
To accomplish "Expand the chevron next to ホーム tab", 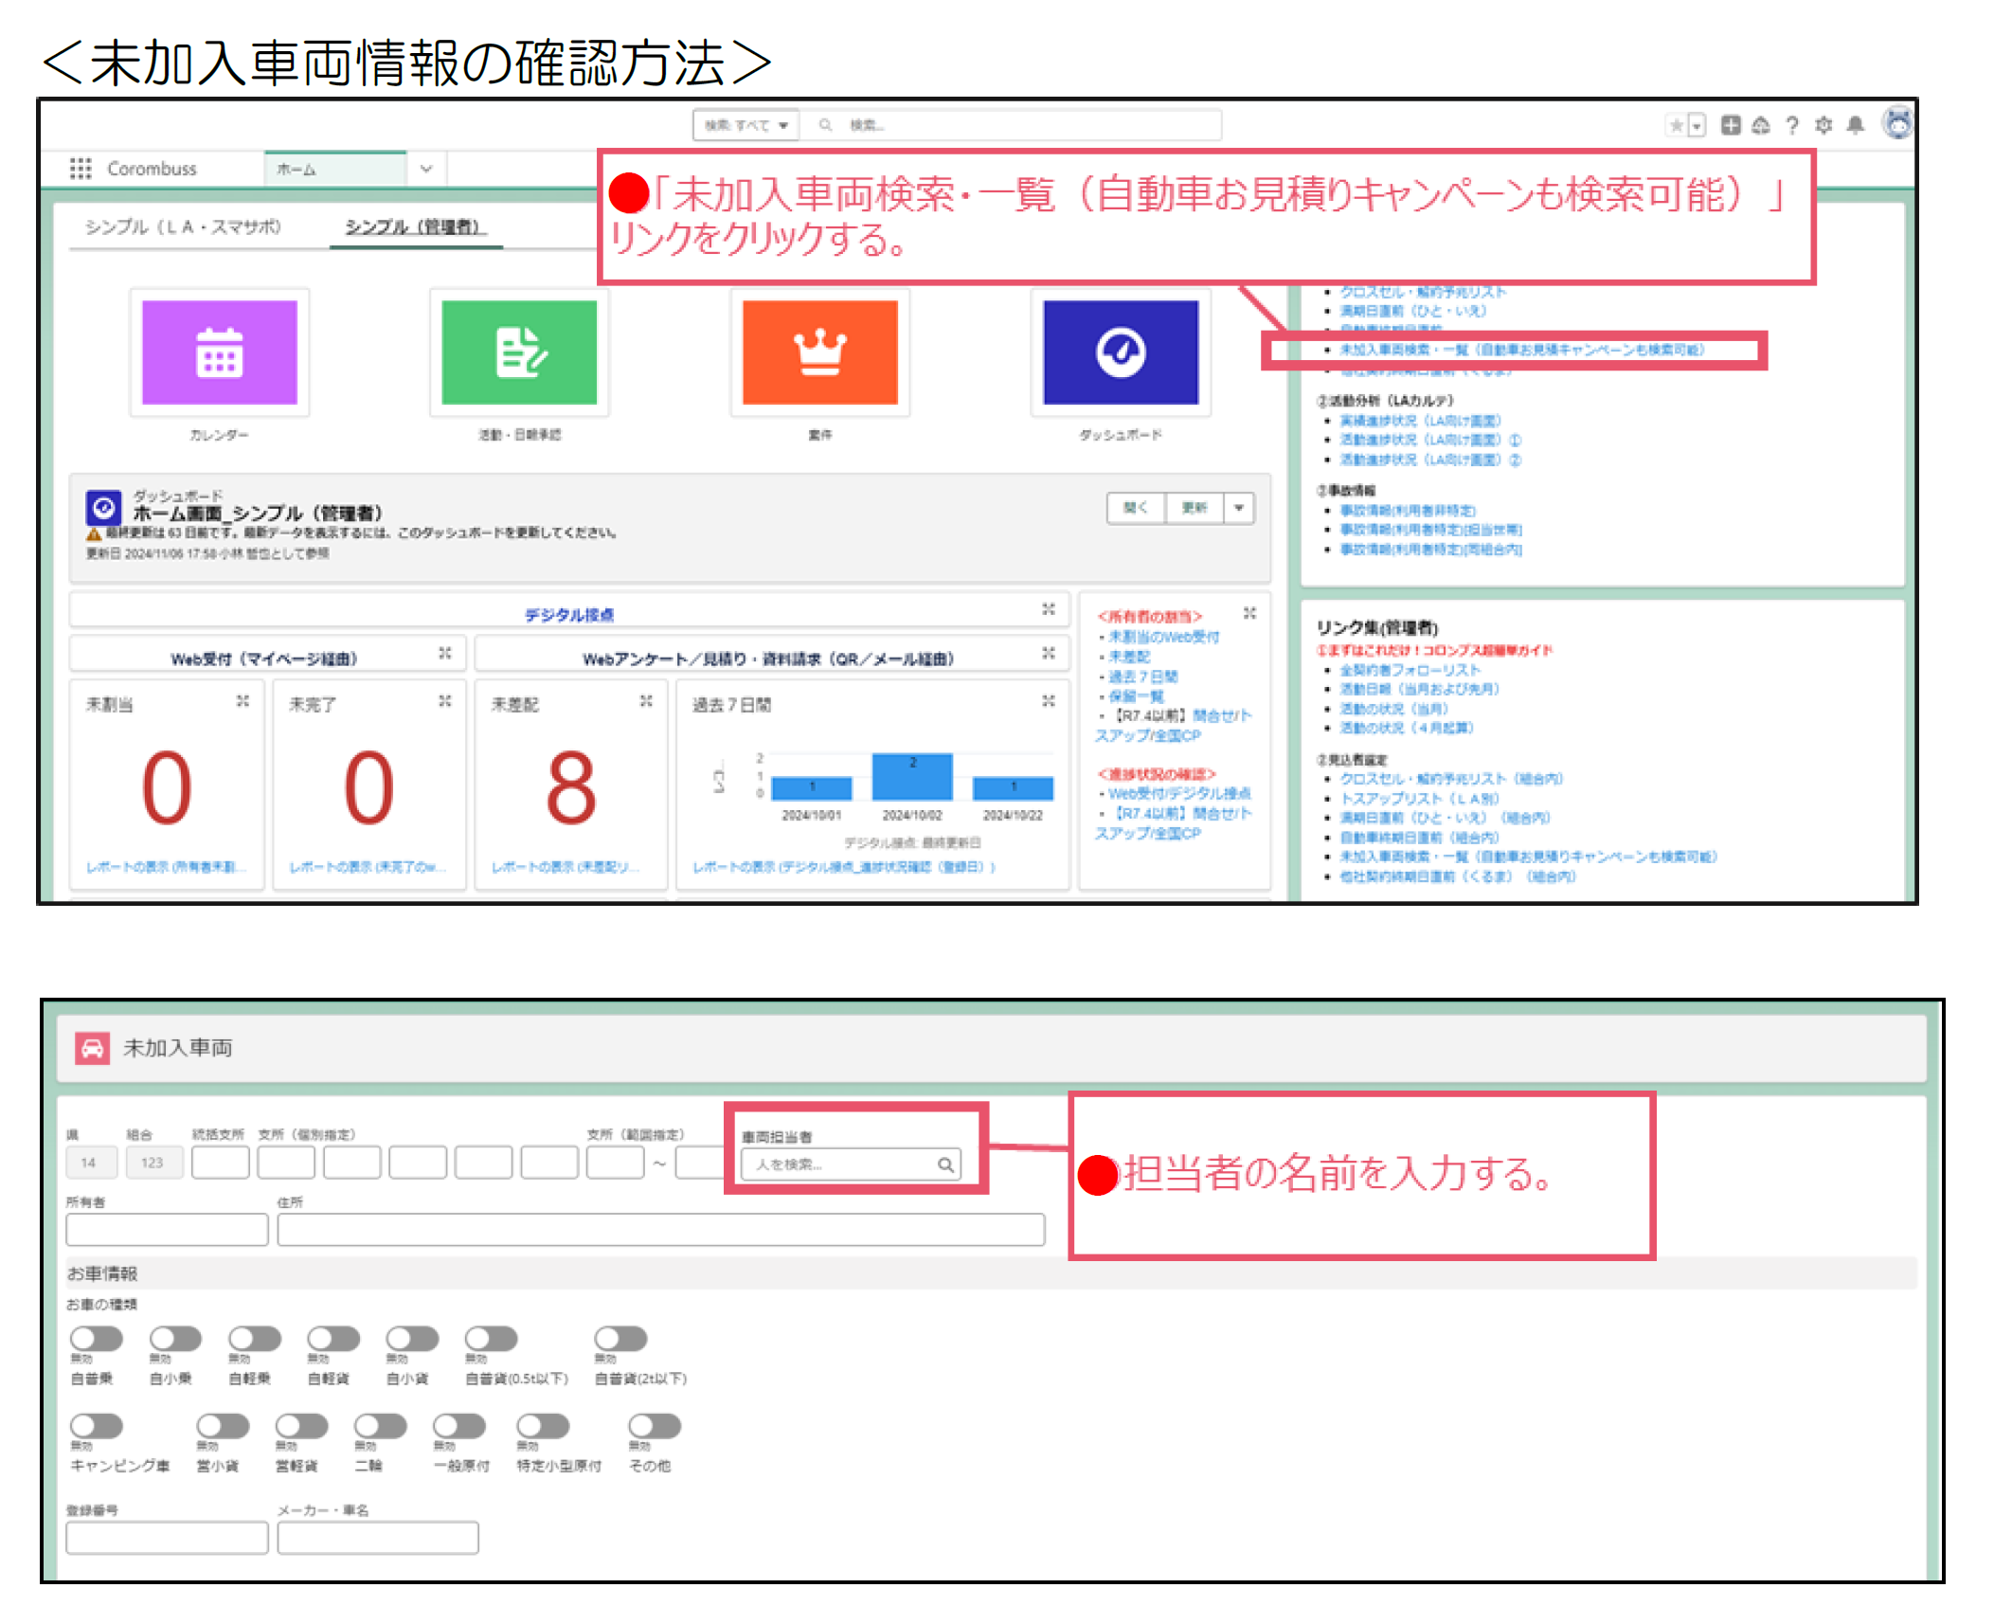I will pyautogui.click(x=426, y=169).
